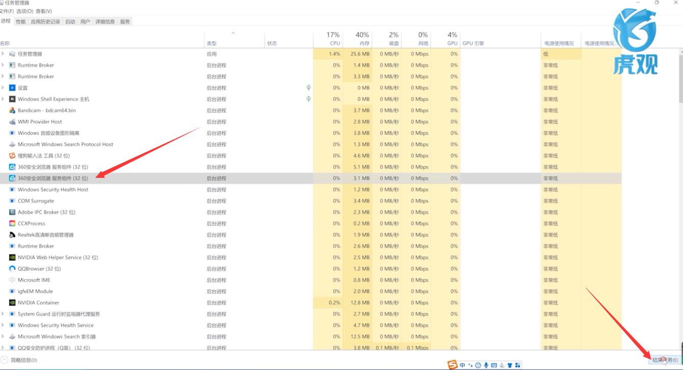Viewport: 683px width, 370px height.
Task: Click the Windows Shell Experience 主机 icon
Action: tap(12, 99)
